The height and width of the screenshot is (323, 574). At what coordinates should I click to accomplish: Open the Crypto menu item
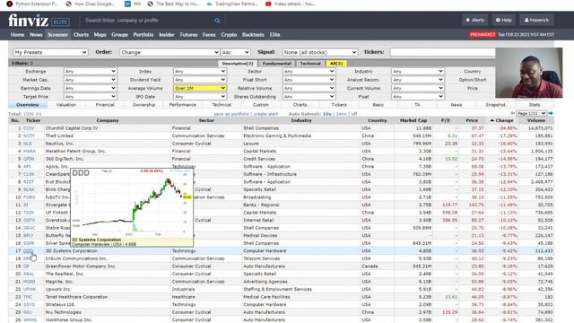click(229, 35)
